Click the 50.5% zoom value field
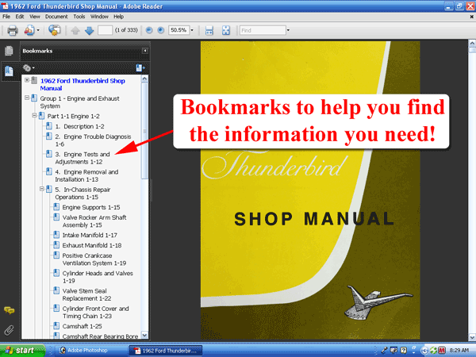476x357 pixels. [178, 30]
